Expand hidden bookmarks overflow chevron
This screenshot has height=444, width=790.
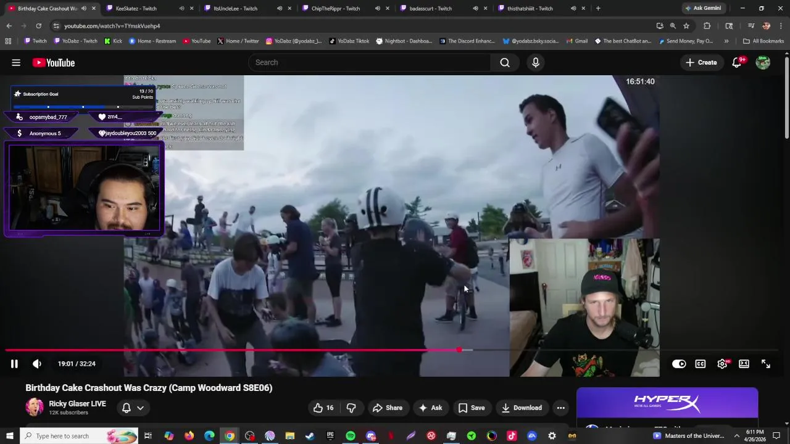pyautogui.click(x=726, y=41)
